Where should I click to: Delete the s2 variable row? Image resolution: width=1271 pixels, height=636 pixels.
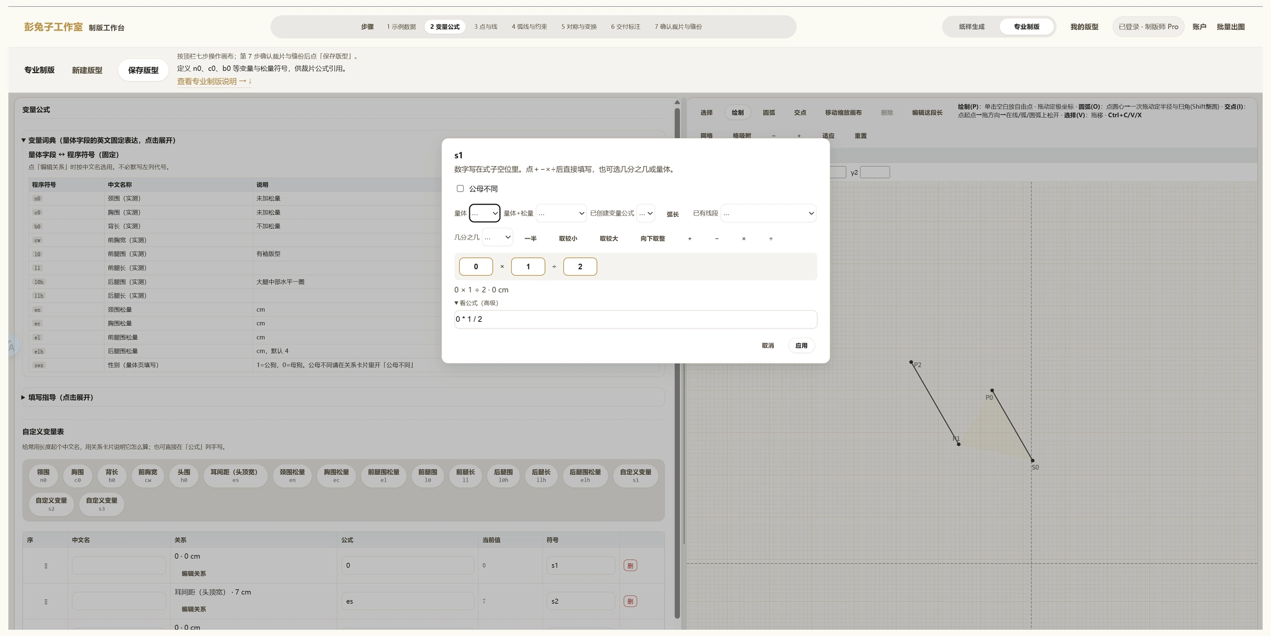pos(630,602)
